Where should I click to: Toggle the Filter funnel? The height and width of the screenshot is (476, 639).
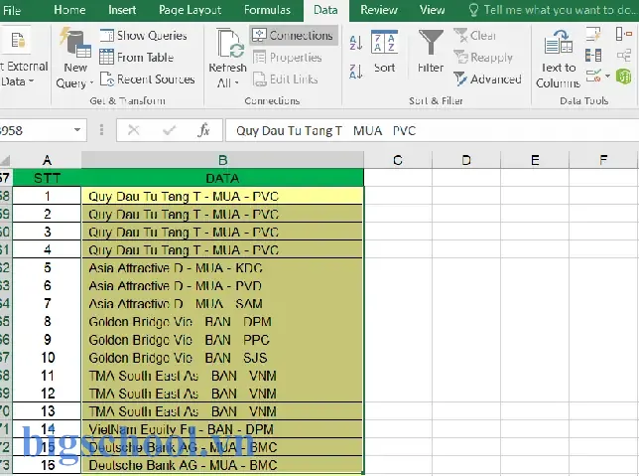coord(431,51)
